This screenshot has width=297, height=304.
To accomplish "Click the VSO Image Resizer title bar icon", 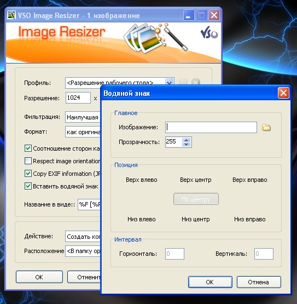I will tap(11, 15).
